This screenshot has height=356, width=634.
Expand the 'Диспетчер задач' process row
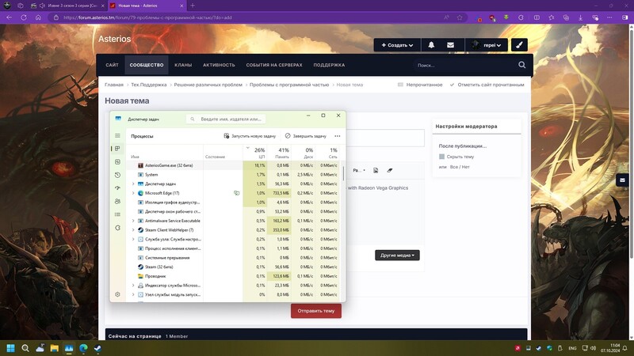(x=133, y=184)
